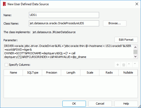Click into the Name field containing UDS1

pos(64,15)
